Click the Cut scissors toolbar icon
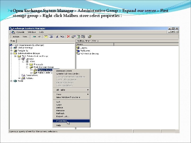191x143 pixels. point(57,37)
